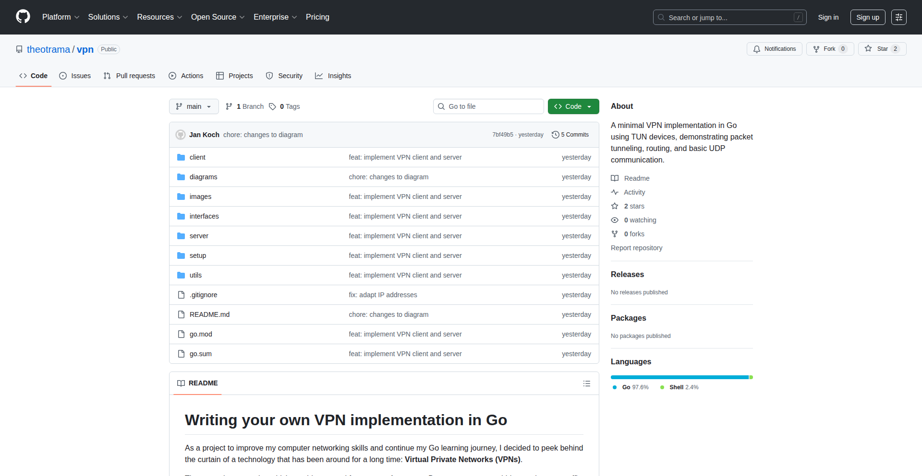Click the Go language bar segment
Screen dimensions: 922x476
point(679,377)
